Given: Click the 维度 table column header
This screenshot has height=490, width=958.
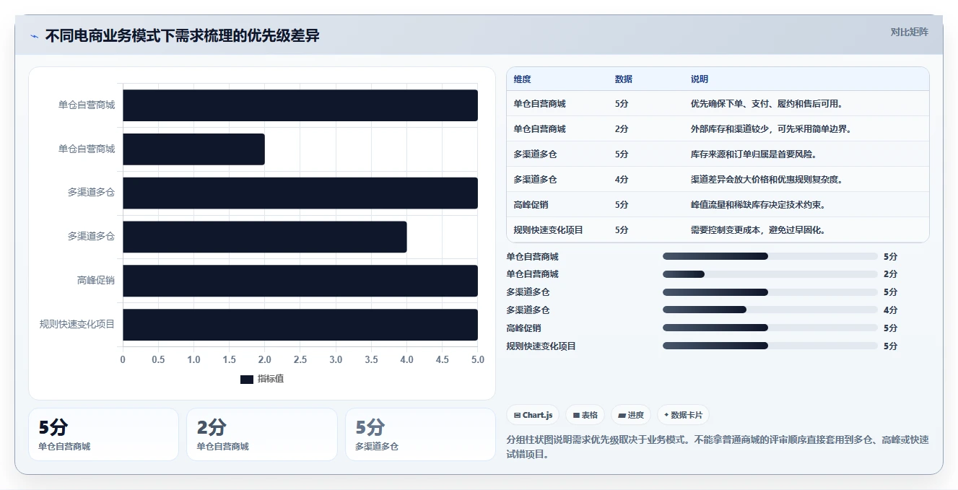Looking at the screenshot, I should point(523,79).
